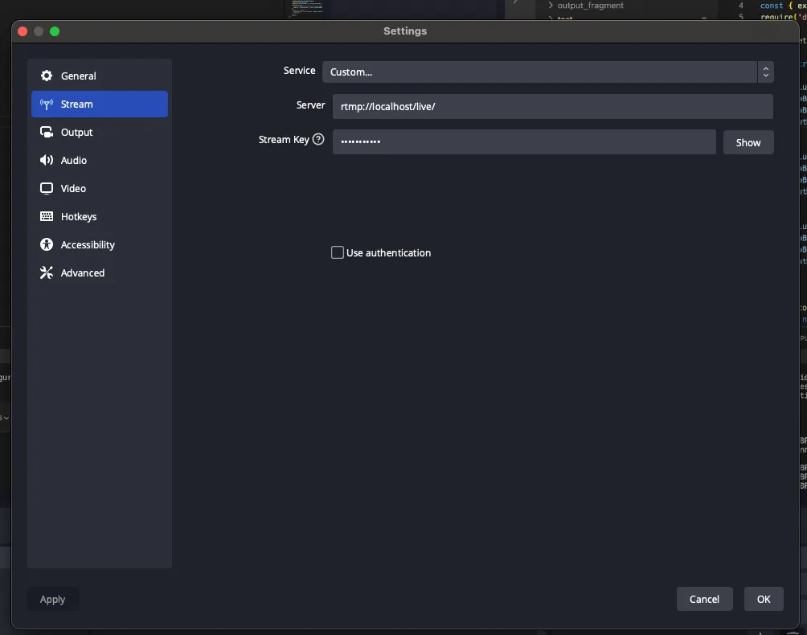The height and width of the screenshot is (635, 807).
Task: Click the Service dropdown stepper arrows
Action: [x=765, y=72]
